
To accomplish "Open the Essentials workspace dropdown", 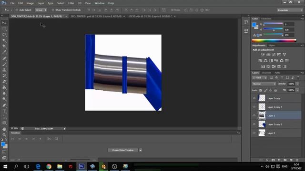I will (x=290, y=10).
